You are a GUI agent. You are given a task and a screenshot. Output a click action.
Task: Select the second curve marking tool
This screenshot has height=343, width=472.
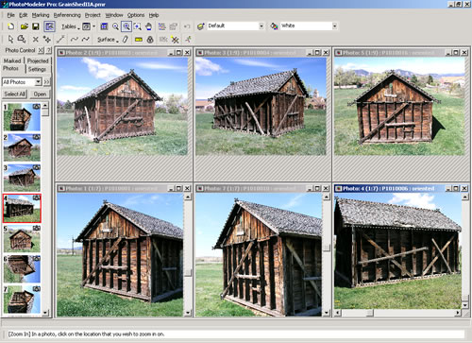pos(86,40)
